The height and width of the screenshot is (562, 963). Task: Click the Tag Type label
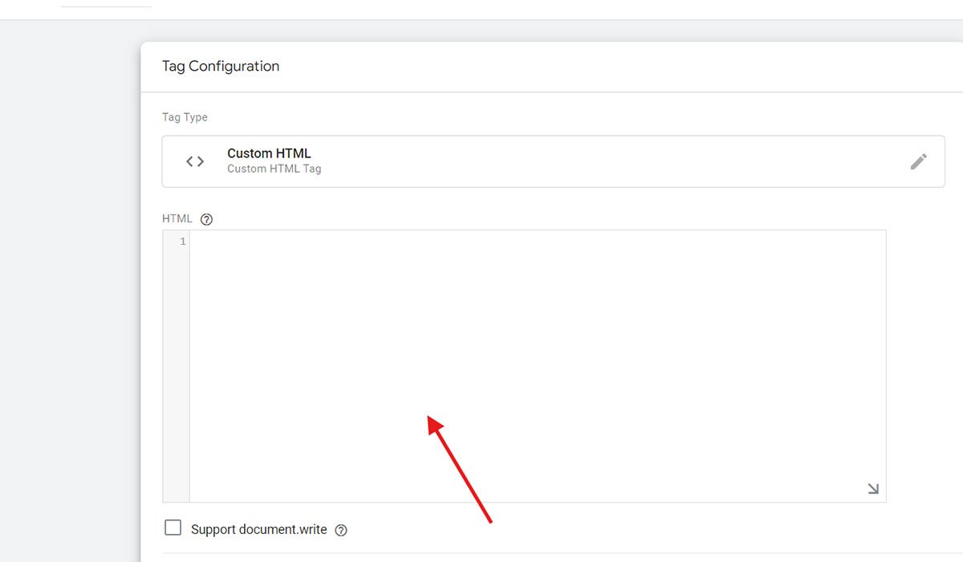(185, 117)
